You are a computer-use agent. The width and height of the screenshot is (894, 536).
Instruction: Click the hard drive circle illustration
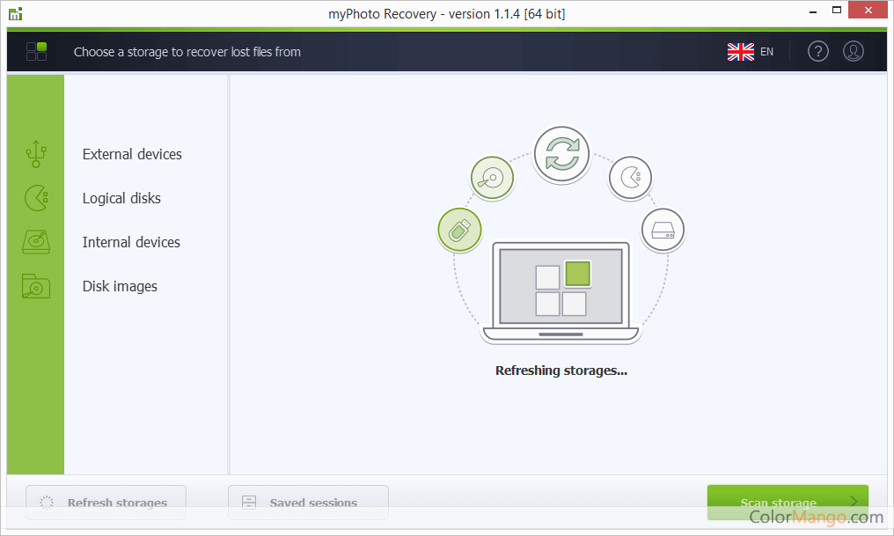tap(663, 231)
